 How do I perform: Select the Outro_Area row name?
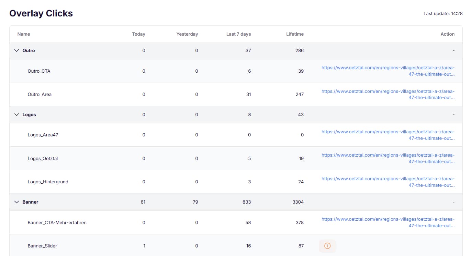point(40,94)
